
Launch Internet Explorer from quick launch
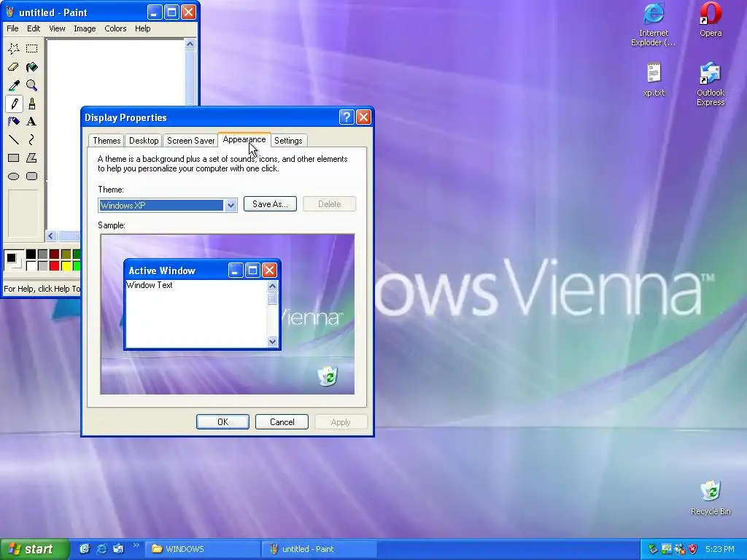pos(101,549)
